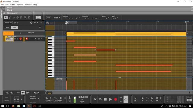Open the Create menu
The image size is (193, 108).
coord(13,5)
